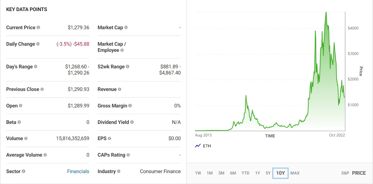Click info icon next to Industry
The image size is (373, 184).
[x=119, y=171]
